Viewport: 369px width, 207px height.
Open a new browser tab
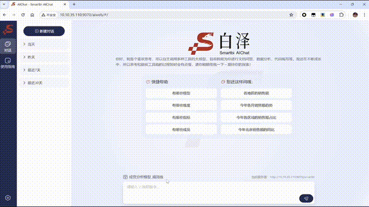tap(74, 4)
